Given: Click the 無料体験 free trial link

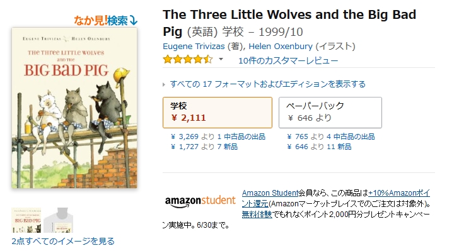Looking at the screenshot, I should pos(257,215).
